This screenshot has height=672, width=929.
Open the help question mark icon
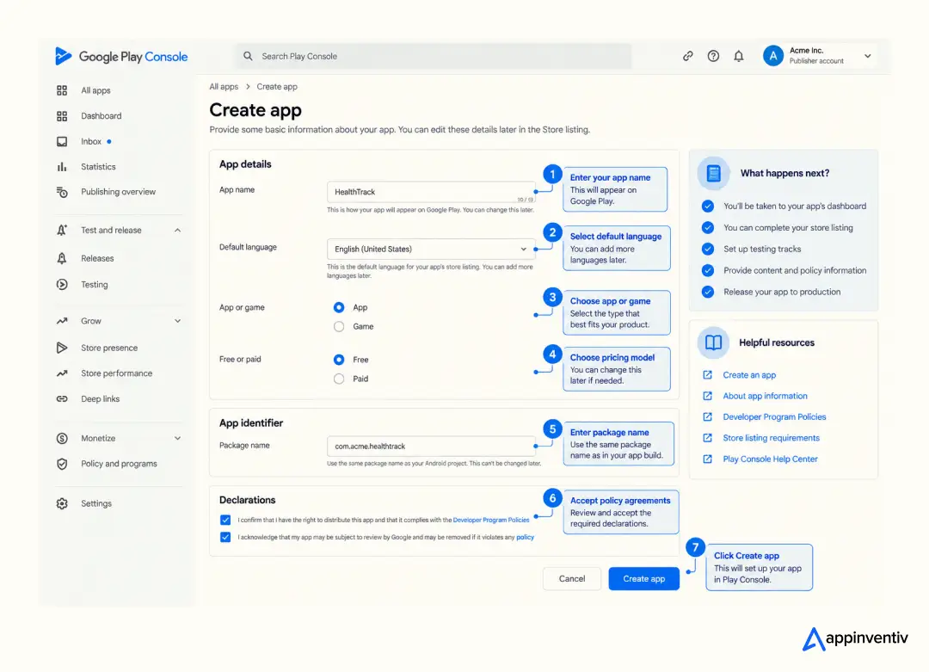coord(713,56)
